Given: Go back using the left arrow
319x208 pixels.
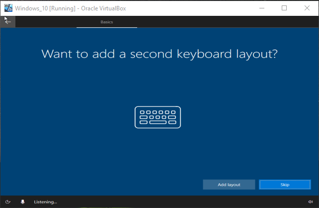Looking at the screenshot, I should 8,22.
